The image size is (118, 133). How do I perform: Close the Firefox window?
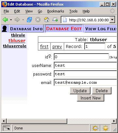tap(113, 4)
